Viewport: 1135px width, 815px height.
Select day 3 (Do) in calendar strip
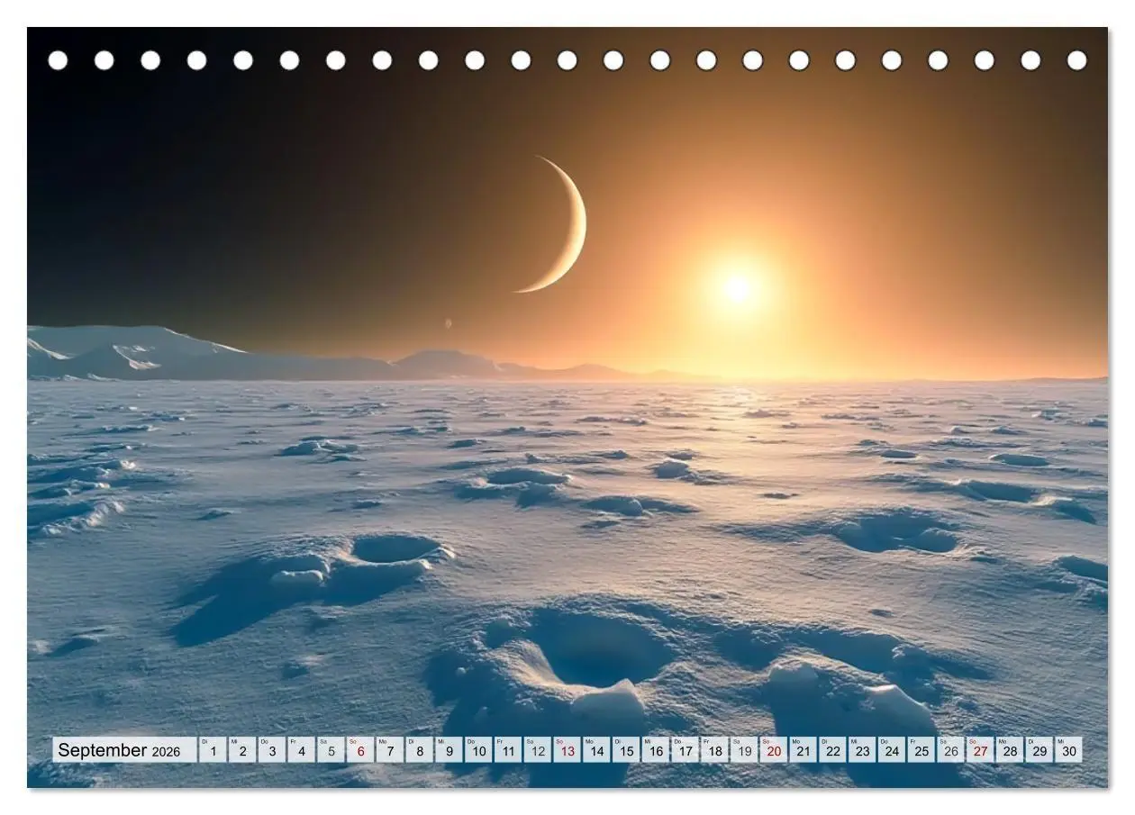[x=272, y=750]
